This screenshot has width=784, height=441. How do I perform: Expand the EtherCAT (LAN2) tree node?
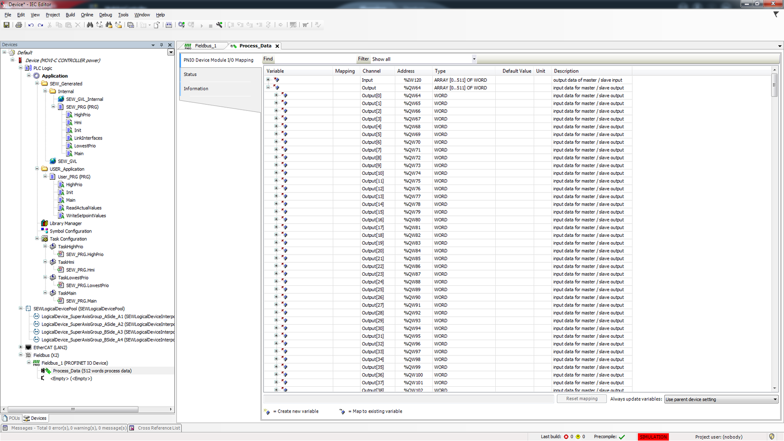[x=21, y=347]
